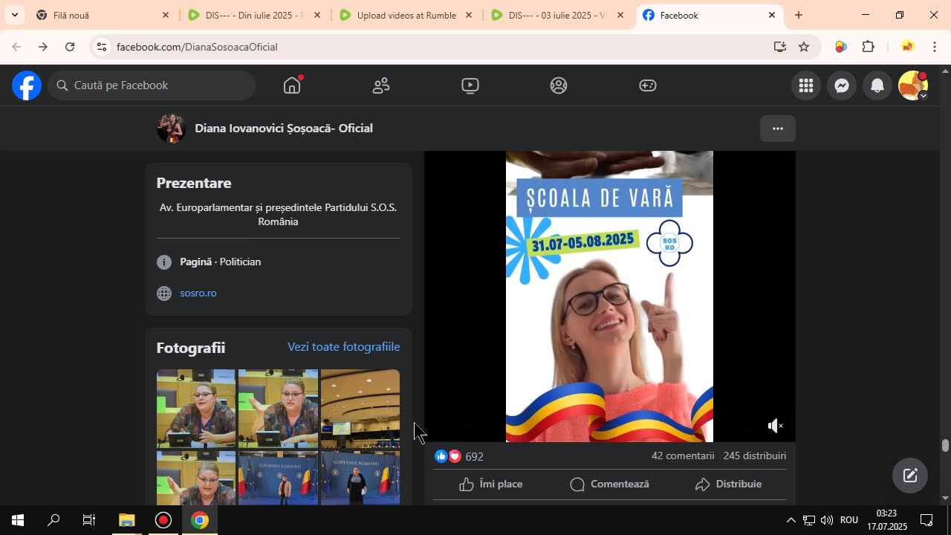Screen dimensions: 951x535
Task: Click the page vertical scrollbar thumb
Action: coord(945,445)
